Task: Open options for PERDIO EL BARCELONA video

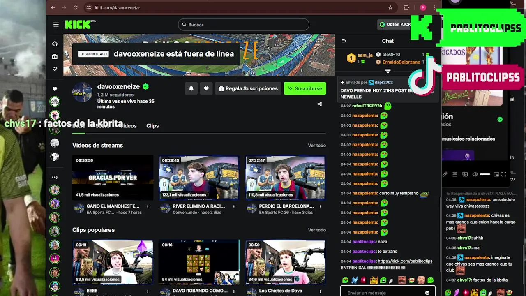Action: (x=320, y=206)
